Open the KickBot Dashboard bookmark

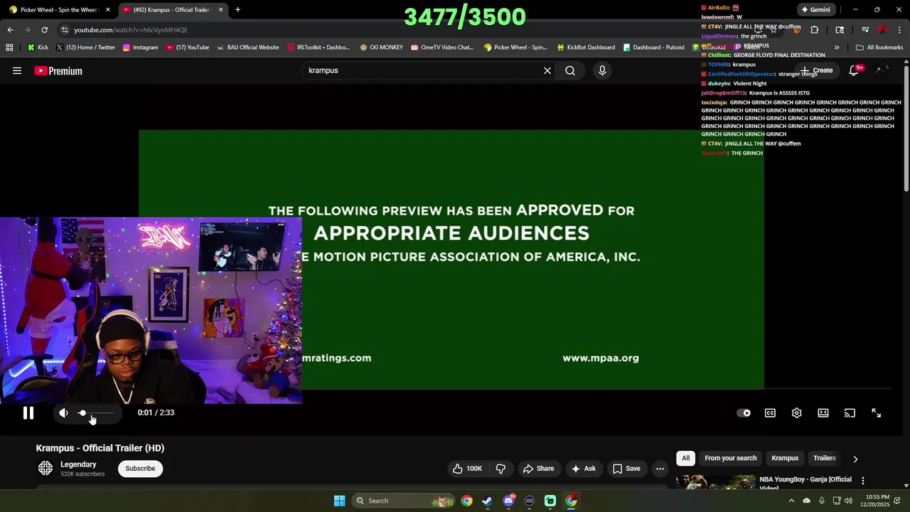[x=585, y=48]
